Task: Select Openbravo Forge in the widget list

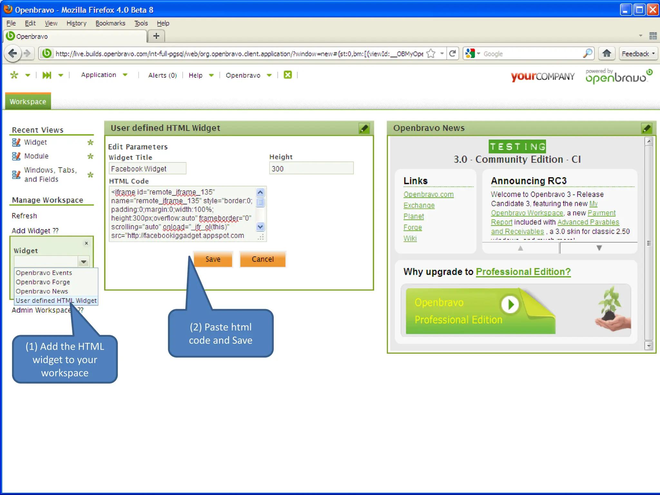Action: (x=43, y=282)
